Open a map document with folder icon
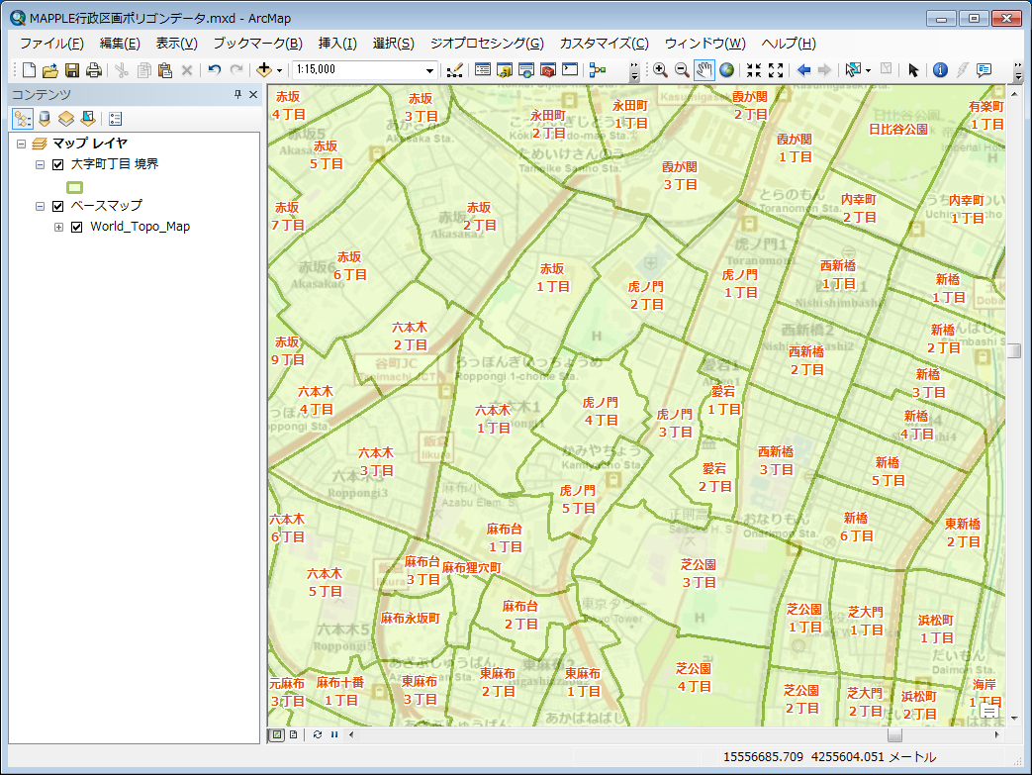This screenshot has width=1032, height=775. click(50, 70)
